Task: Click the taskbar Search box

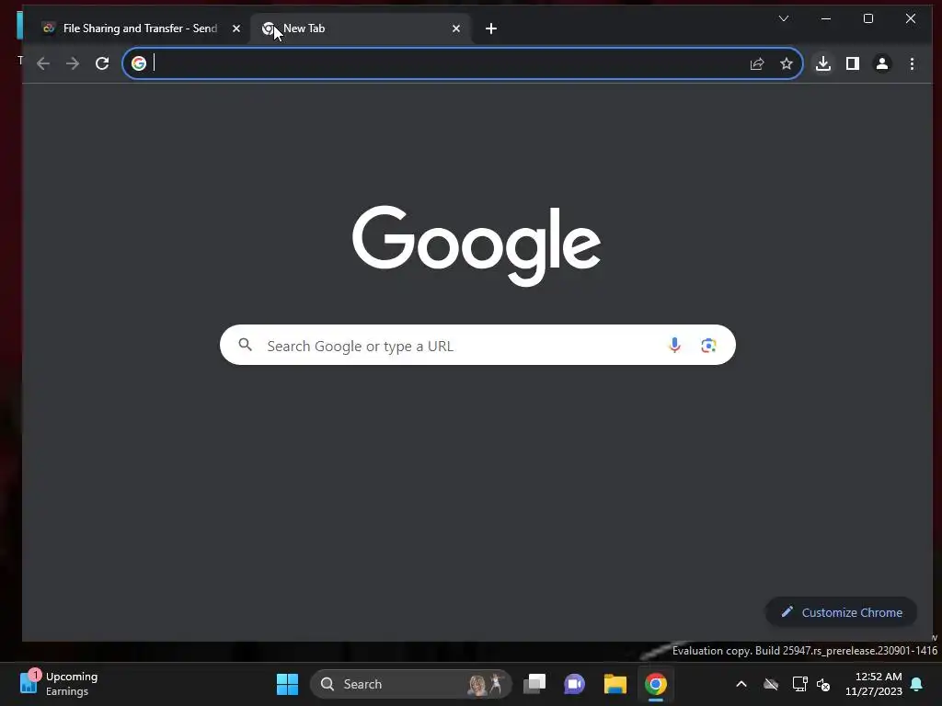Action: (x=410, y=684)
